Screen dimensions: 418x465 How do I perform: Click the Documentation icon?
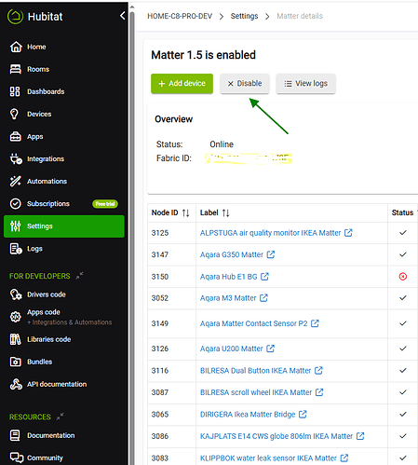(15, 435)
